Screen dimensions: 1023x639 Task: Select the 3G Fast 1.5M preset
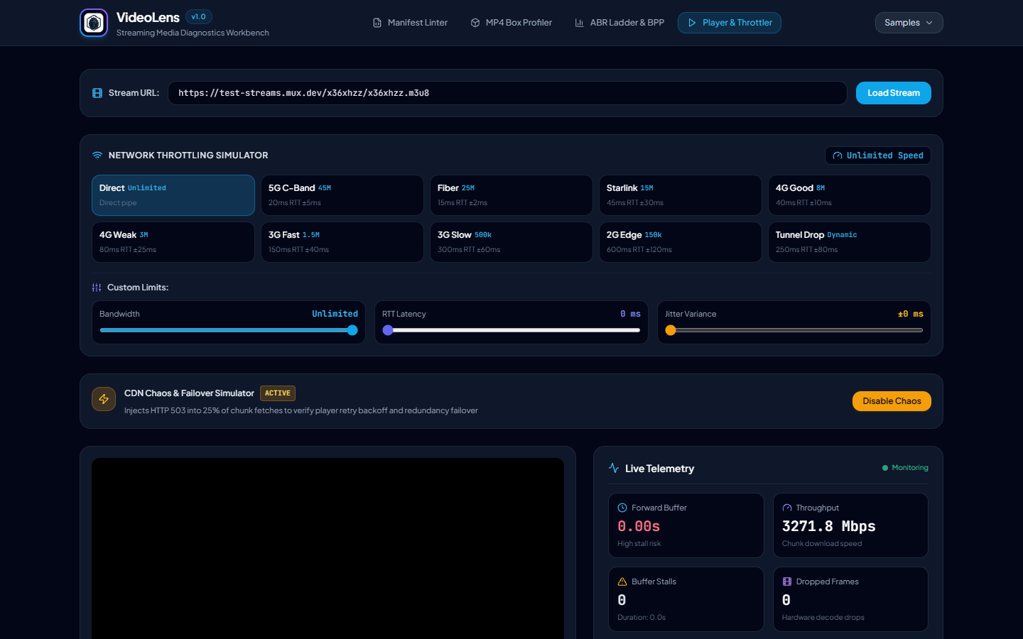point(342,242)
